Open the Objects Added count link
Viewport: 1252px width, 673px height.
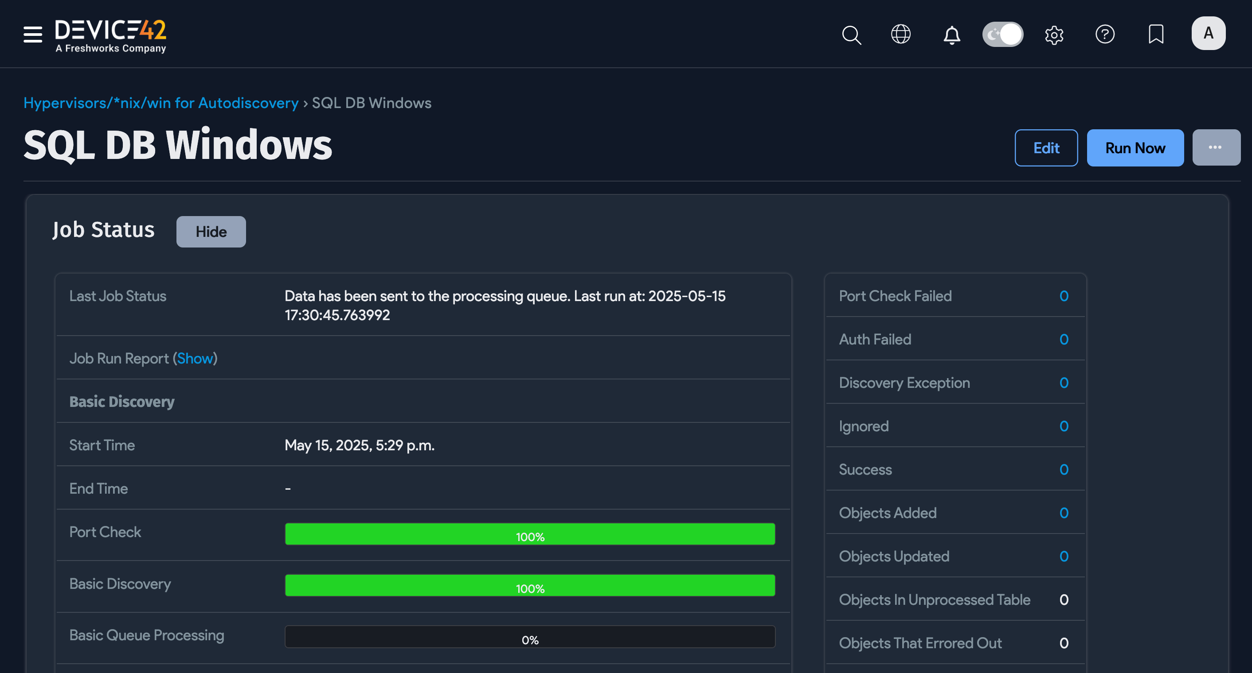[x=1064, y=513]
